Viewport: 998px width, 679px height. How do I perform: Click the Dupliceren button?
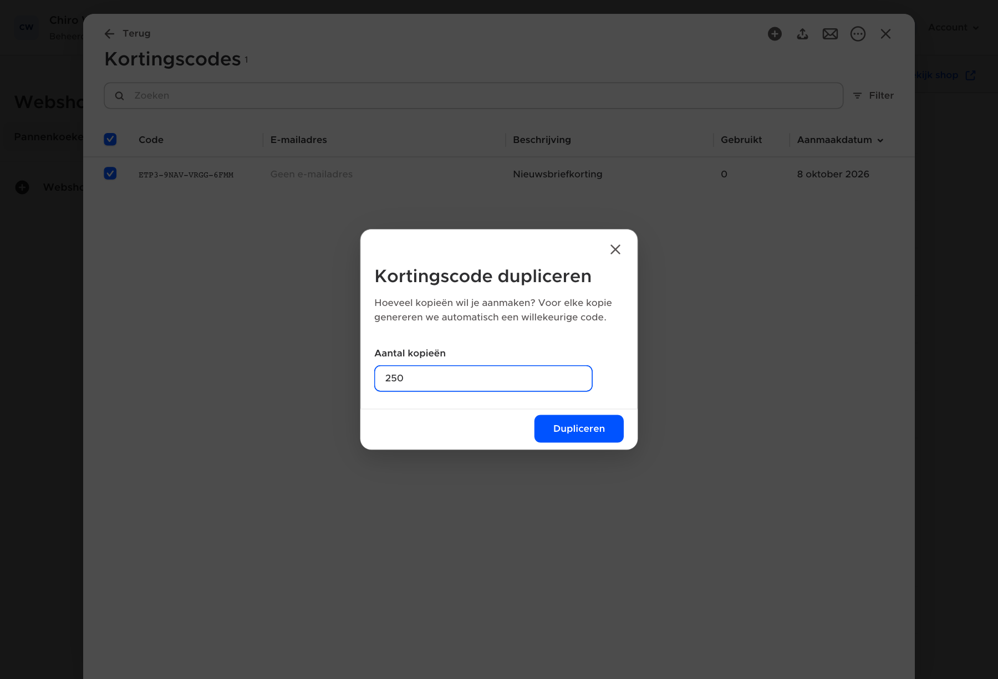[x=579, y=428]
